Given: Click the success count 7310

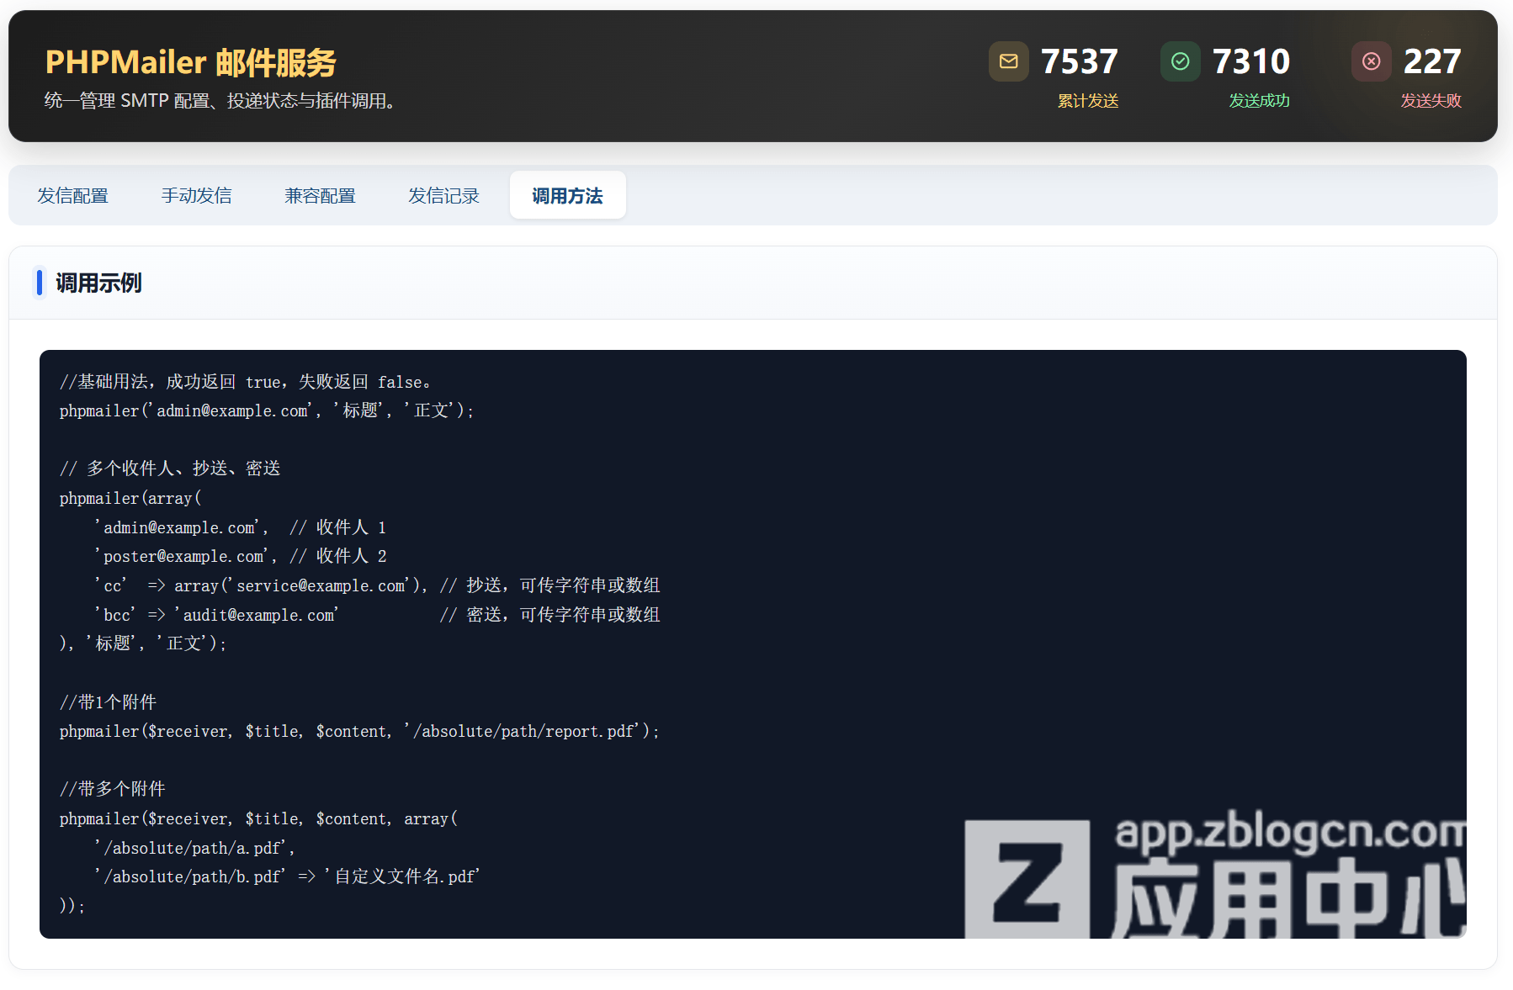Looking at the screenshot, I should point(1251,61).
